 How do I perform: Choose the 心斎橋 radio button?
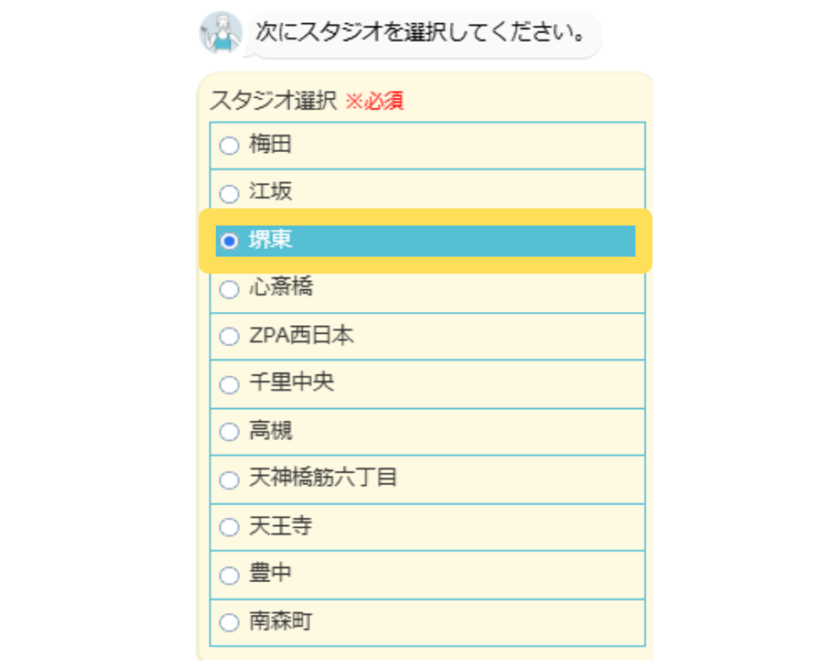coord(229,289)
